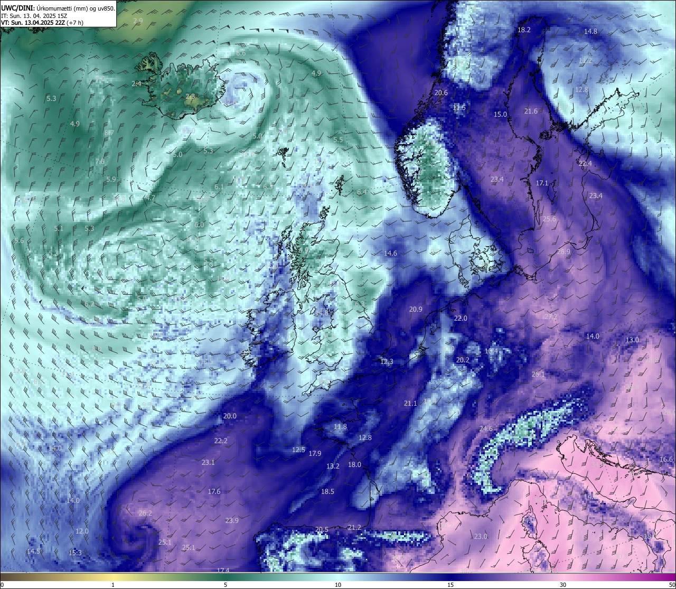Click the 6.4 value near Shetland
The width and height of the screenshot is (676, 589).
coord(362,192)
